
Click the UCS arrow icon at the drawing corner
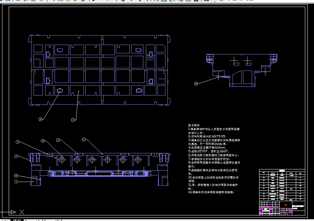click(x=13, y=212)
